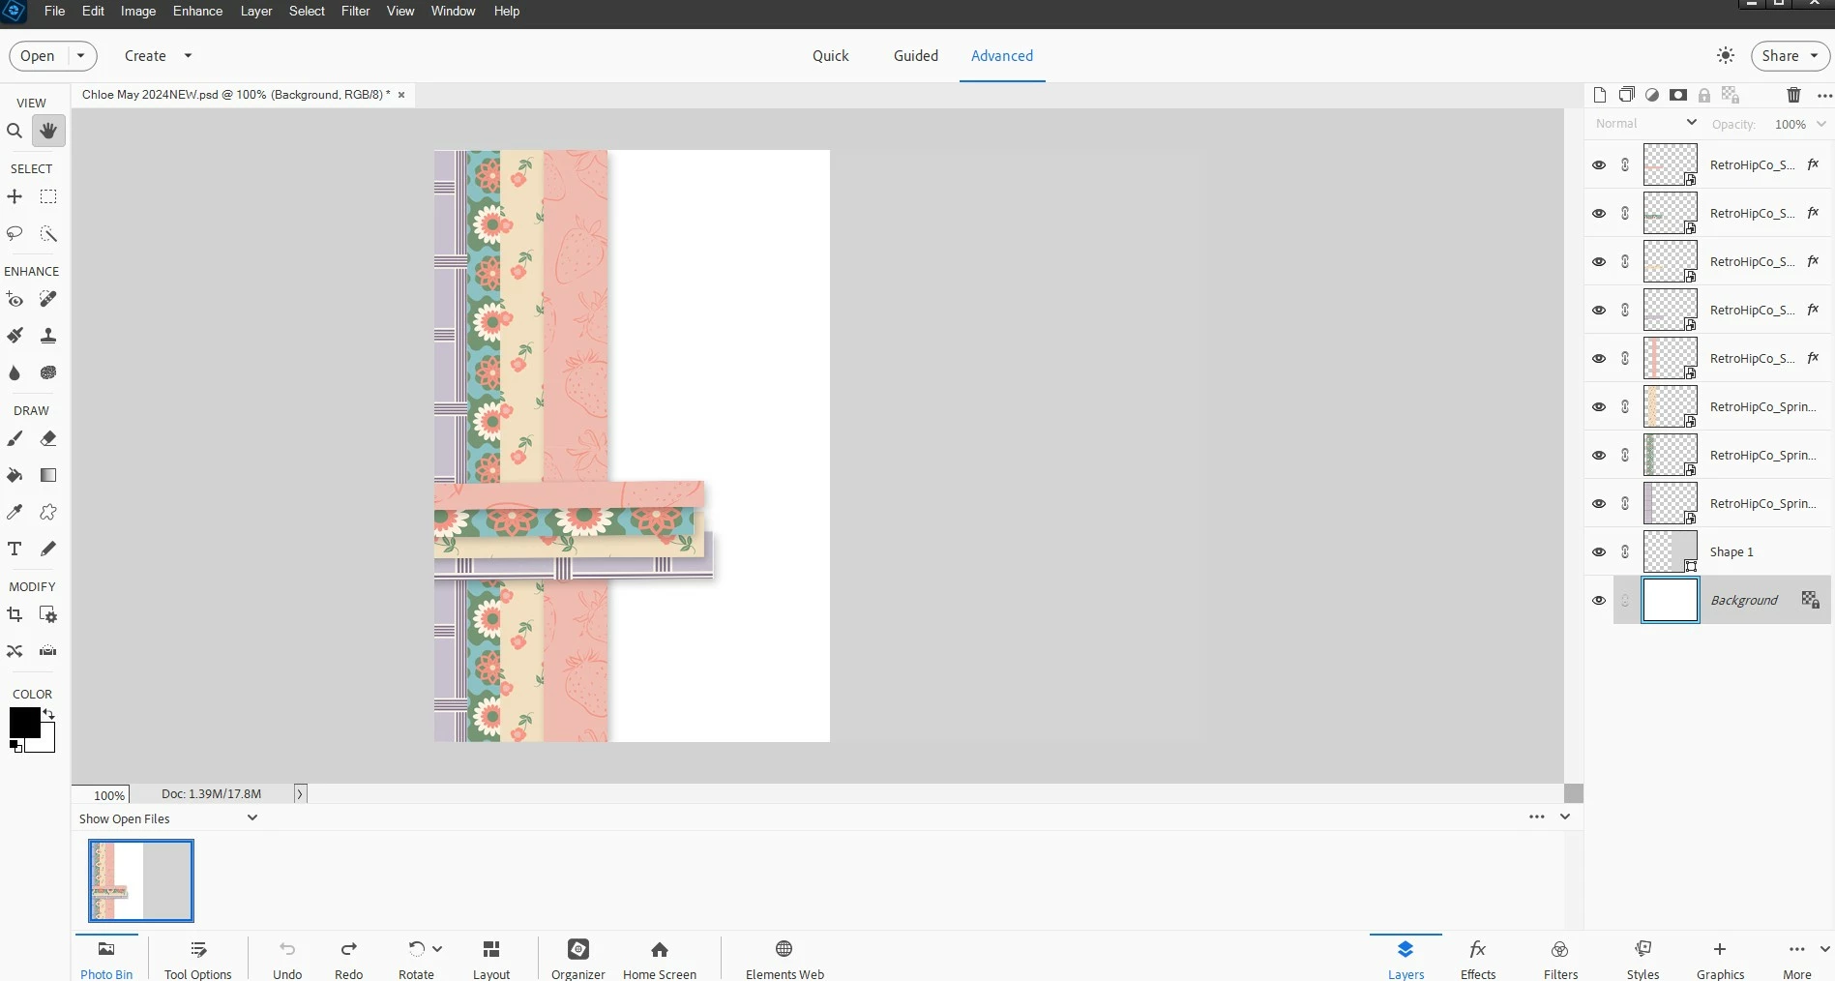Select the Paint Bucket tool

point(15,475)
